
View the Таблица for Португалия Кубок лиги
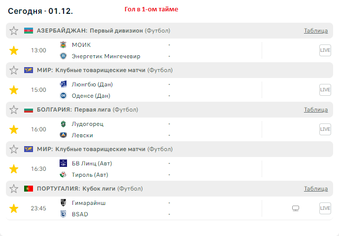[x=316, y=189]
